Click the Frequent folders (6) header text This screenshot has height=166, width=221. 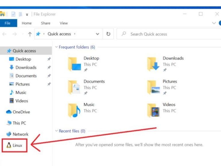point(77,47)
